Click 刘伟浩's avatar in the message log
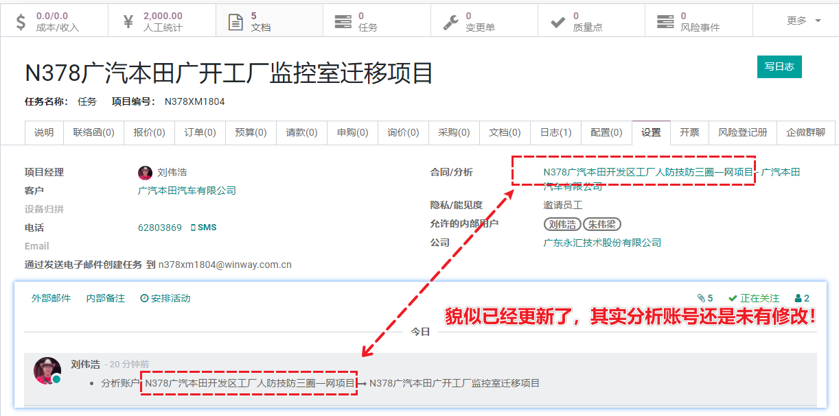 (47, 371)
